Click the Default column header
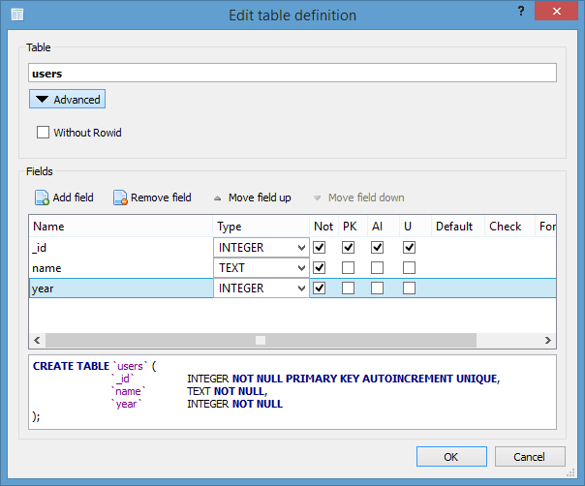This screenshot has height=486, width=585. pos(454,227)
